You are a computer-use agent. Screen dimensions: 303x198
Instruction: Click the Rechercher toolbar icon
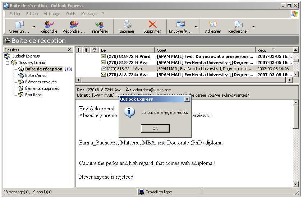[238, 24]
